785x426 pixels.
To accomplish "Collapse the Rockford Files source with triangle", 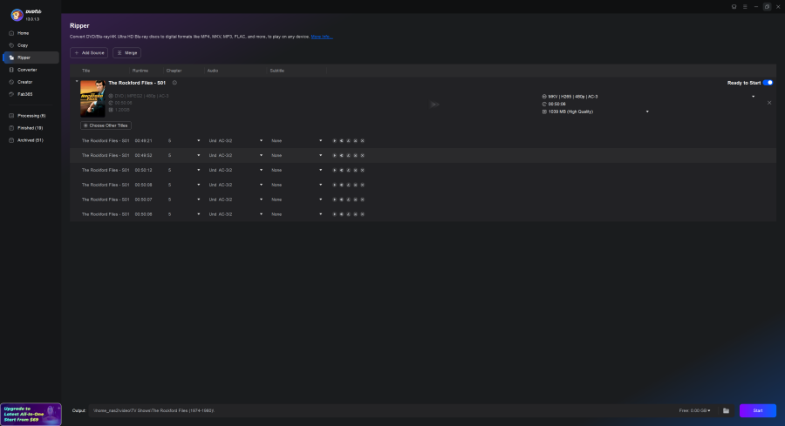I will pos(77,82).
